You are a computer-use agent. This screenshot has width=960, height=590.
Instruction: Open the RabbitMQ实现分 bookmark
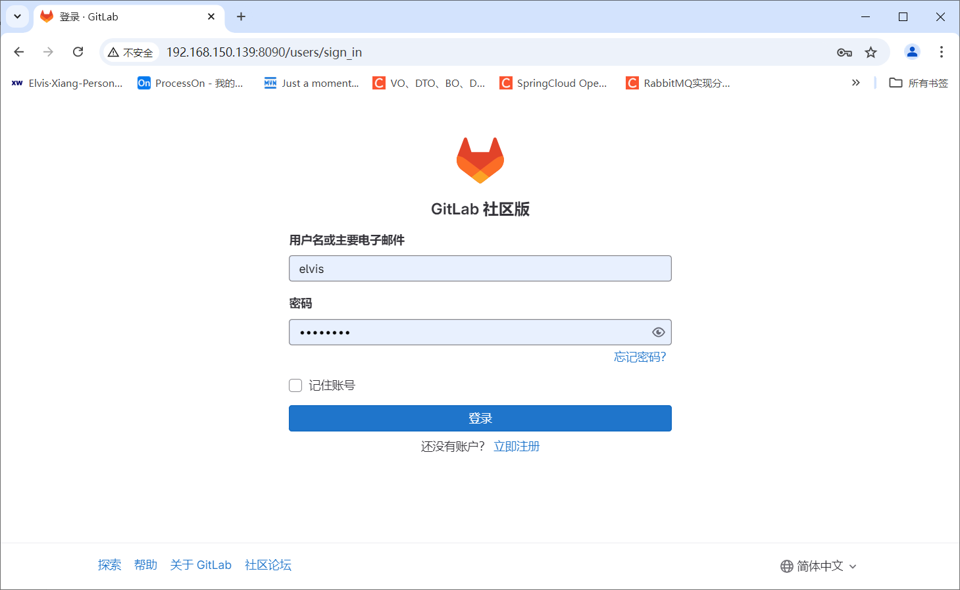tap(678, 83)
